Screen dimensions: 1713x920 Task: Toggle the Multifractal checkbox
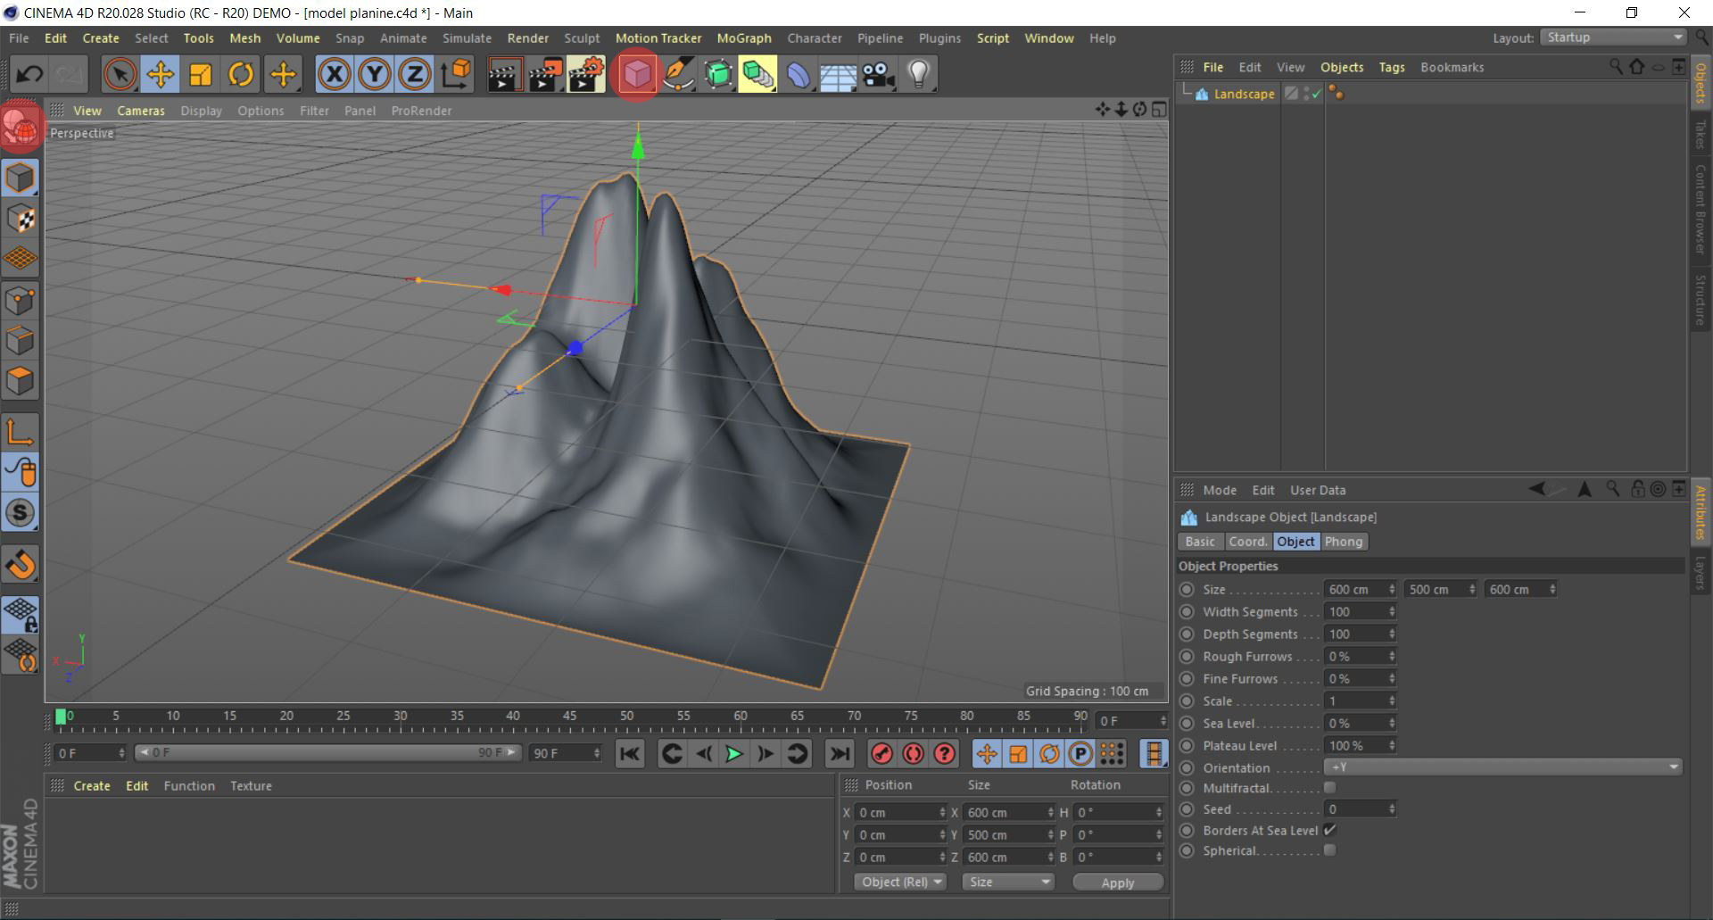pos(1329,788)
